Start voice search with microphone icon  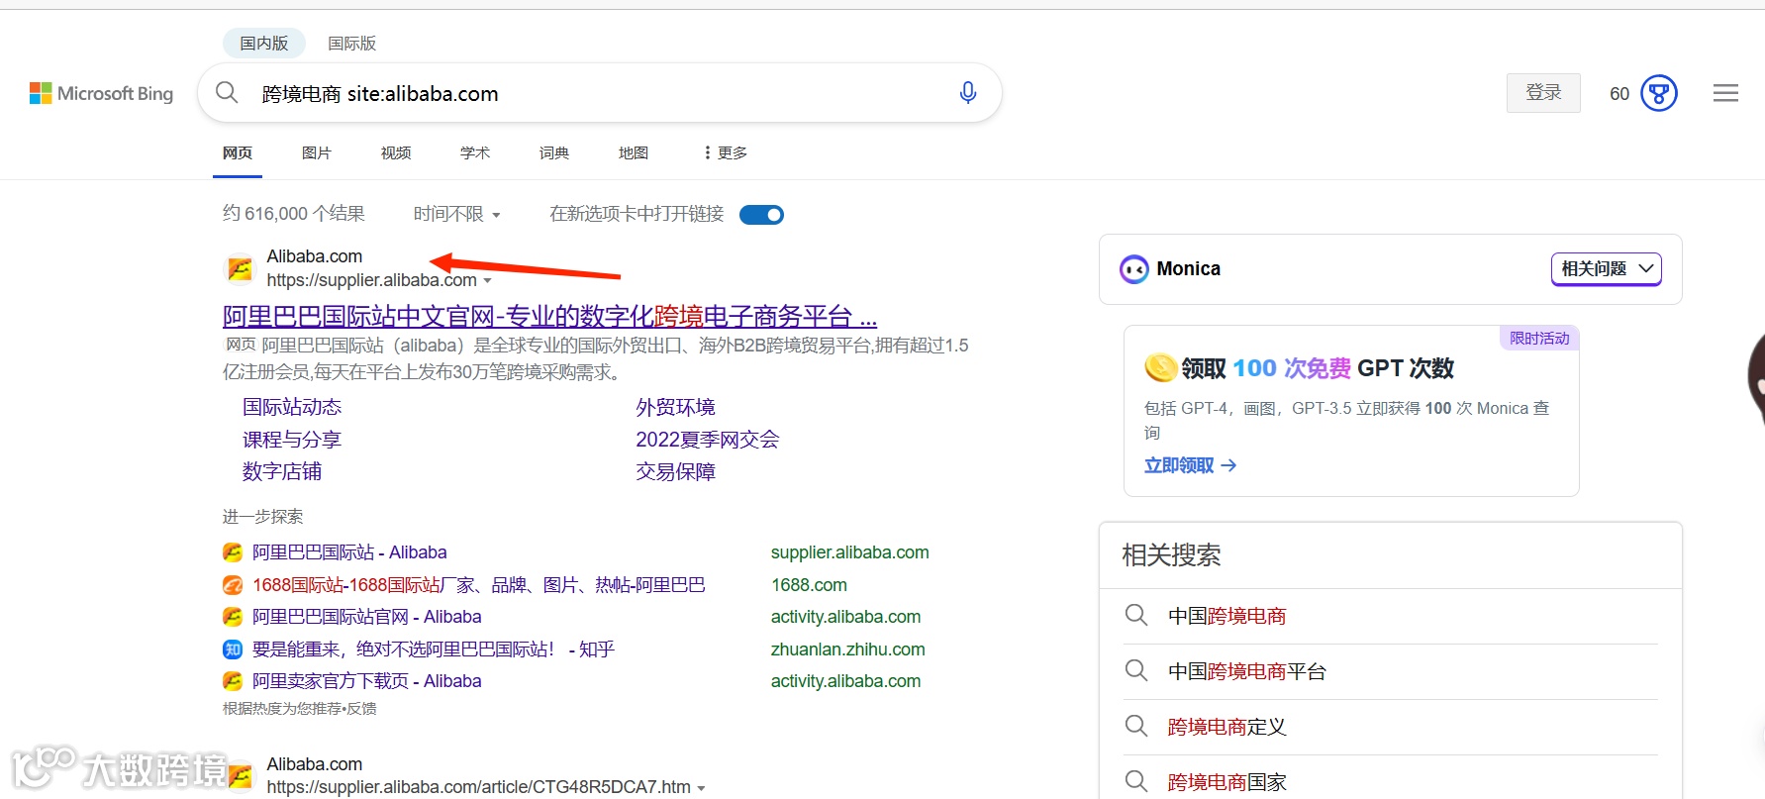[x=968, y=93]
